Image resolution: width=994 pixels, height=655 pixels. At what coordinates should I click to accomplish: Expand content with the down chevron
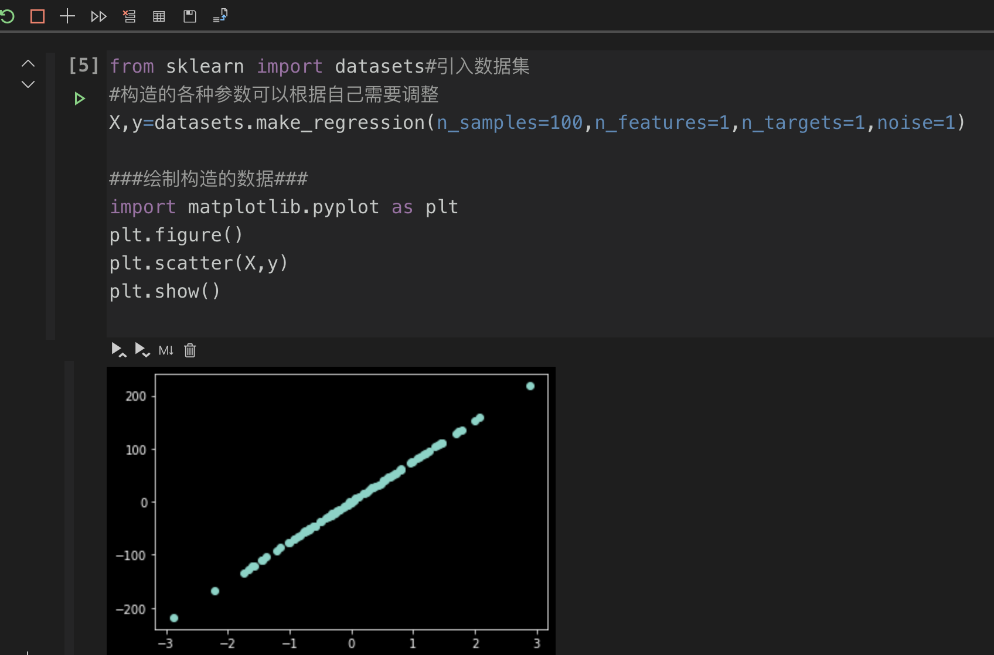[28, 84]
